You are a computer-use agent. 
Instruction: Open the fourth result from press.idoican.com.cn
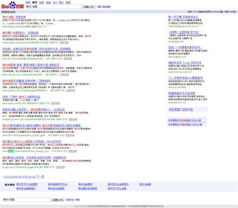31,65
